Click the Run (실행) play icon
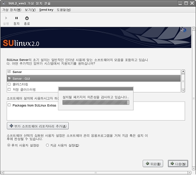The height and width of the screenshot is (175, 196). [6, 18]
